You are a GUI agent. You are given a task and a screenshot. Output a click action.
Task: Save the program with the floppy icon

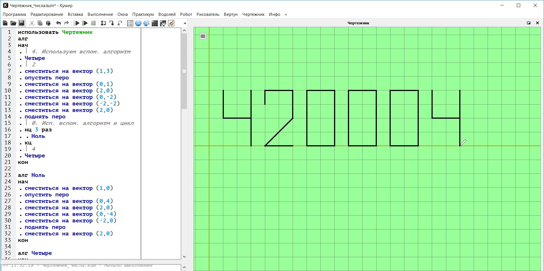pos(22,23)
